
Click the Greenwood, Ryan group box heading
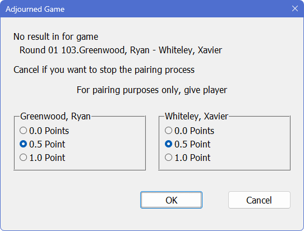[56, 116]
